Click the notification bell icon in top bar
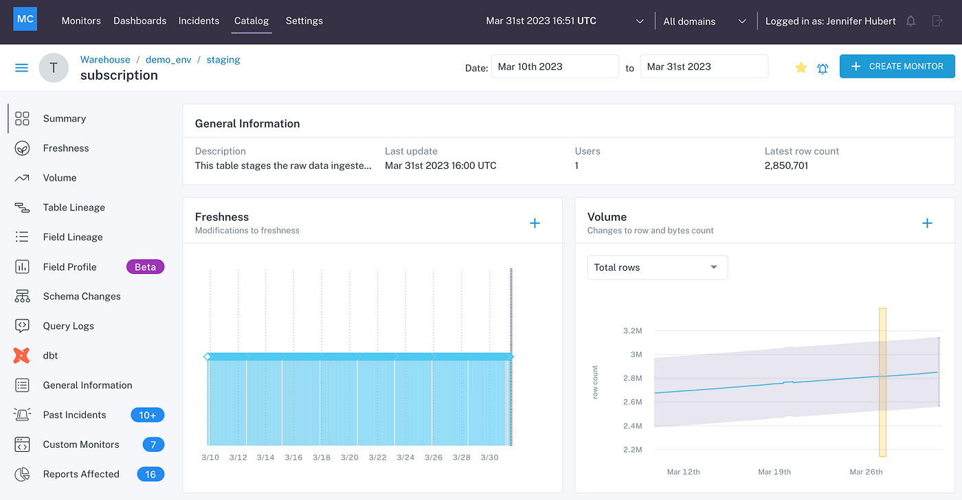 [911, 21]
